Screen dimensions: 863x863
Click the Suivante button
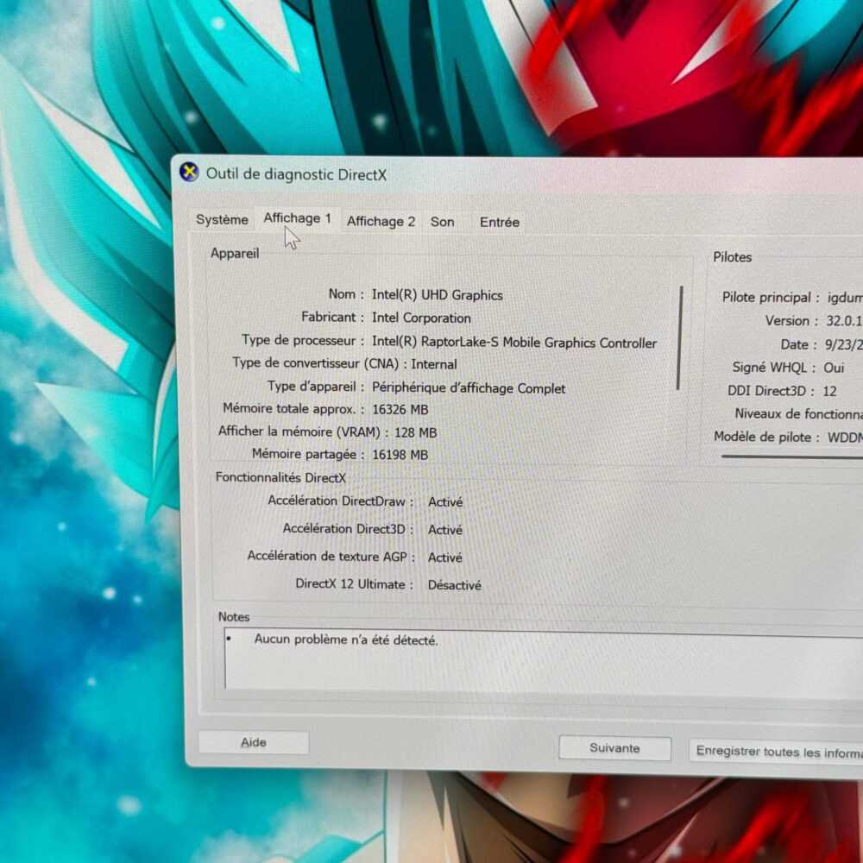pyautogui.click(x=614, y=748)
